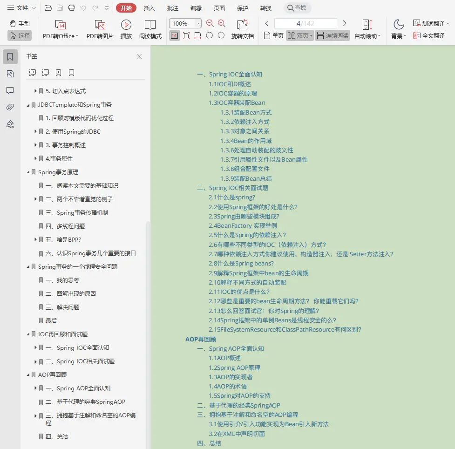Image resolution: width=455 pixels, height=449 pixels.
Task: Switch to the 编辑 tab
Action: pyautogui.click(x=196, y=8)
